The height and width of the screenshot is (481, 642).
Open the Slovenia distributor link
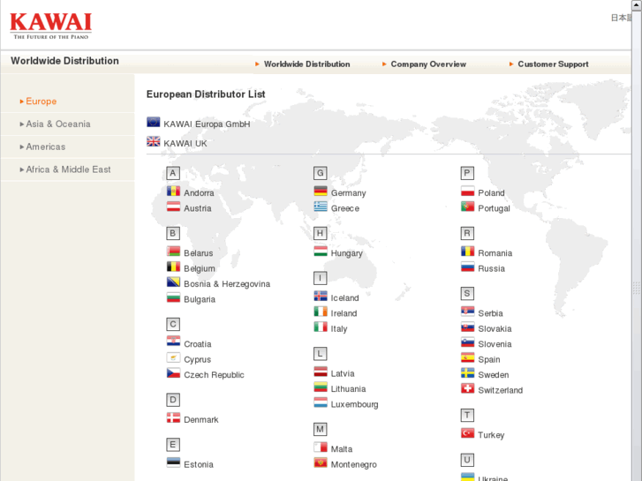click(495, 344)
